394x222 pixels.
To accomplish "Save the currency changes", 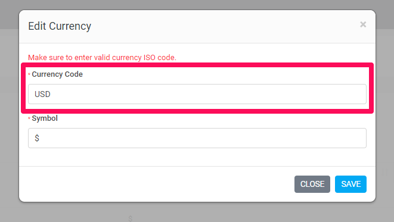I will 350,184.
